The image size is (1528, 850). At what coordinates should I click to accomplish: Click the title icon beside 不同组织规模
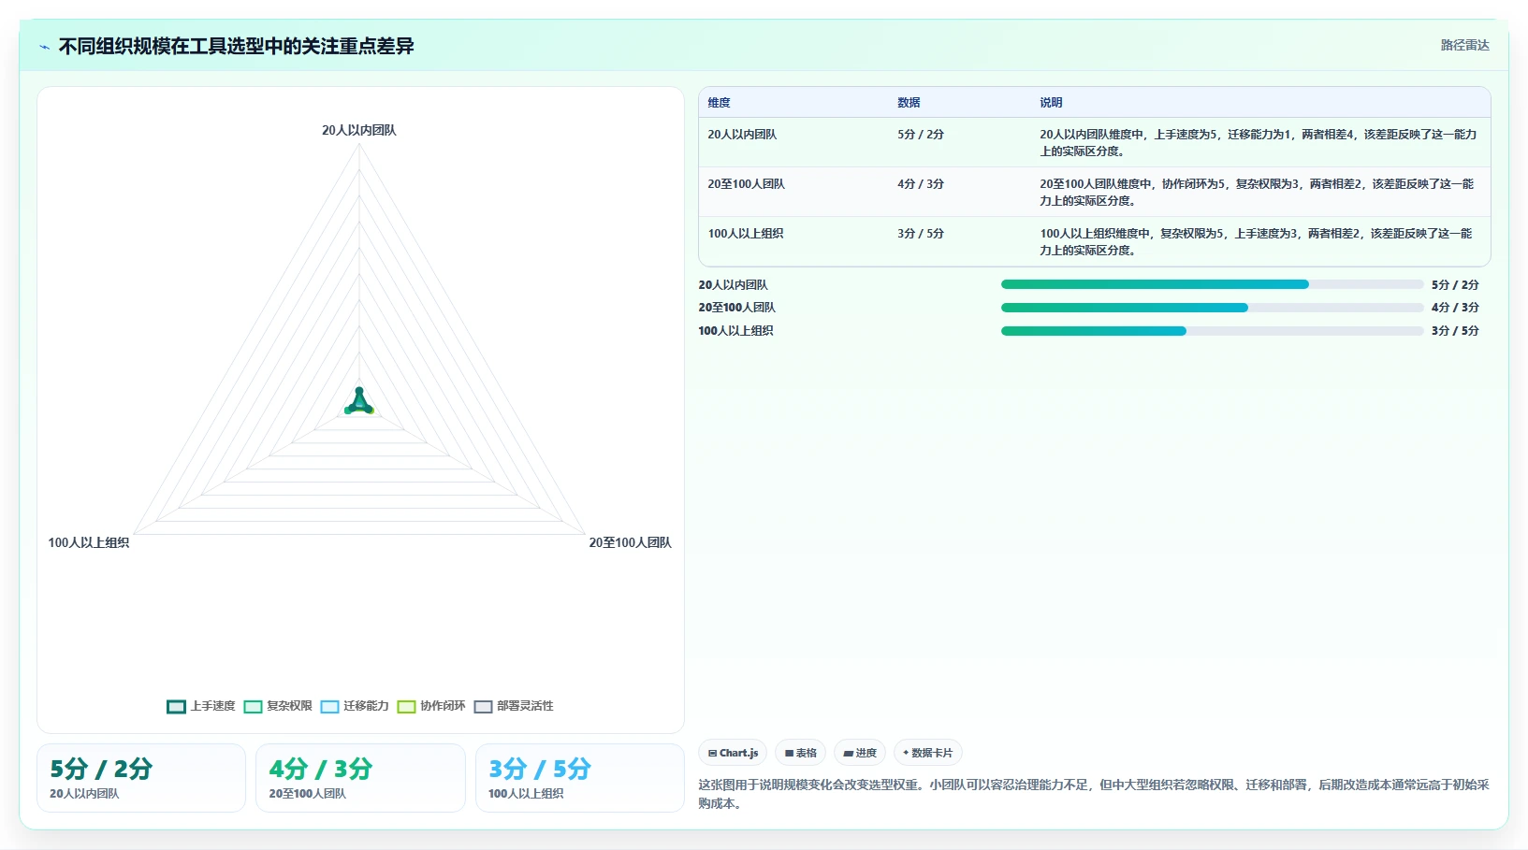click(x=44, y=47)
